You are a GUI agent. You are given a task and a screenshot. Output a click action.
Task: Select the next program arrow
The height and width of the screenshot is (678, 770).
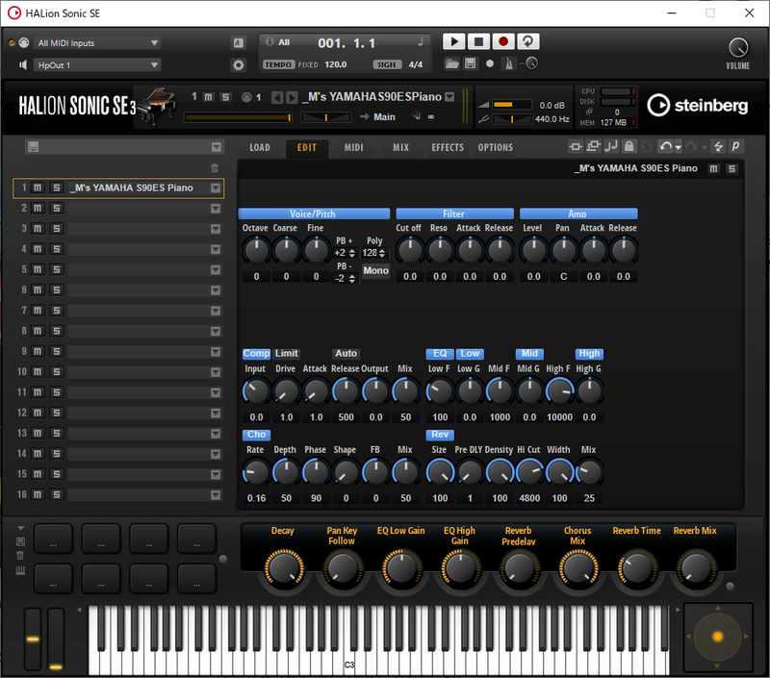pyautogui.click(x=292, y=98)
